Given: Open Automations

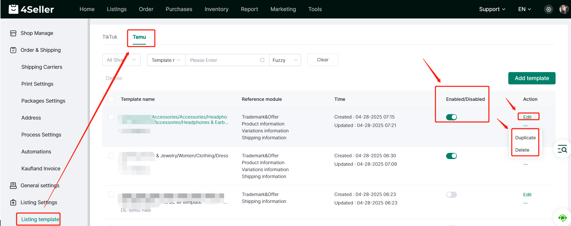Looking at the screenshot, I should pos(36,152).
